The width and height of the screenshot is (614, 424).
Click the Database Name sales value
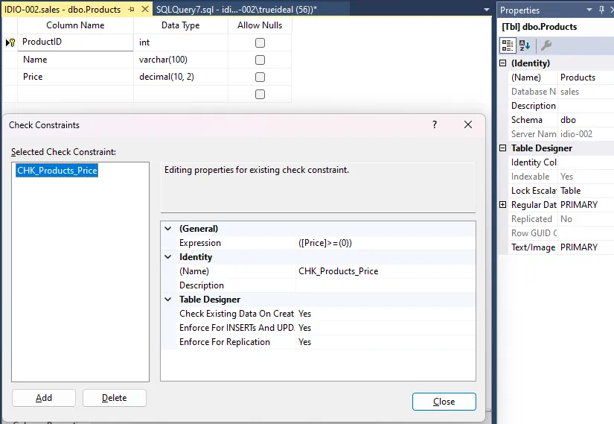[586, 92]
